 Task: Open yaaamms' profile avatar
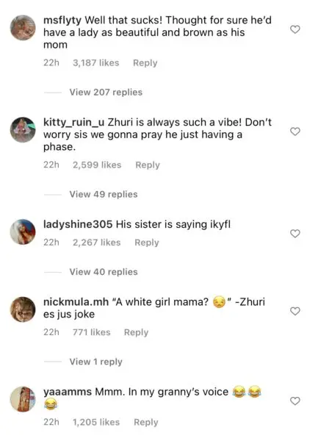click(23, 399)
